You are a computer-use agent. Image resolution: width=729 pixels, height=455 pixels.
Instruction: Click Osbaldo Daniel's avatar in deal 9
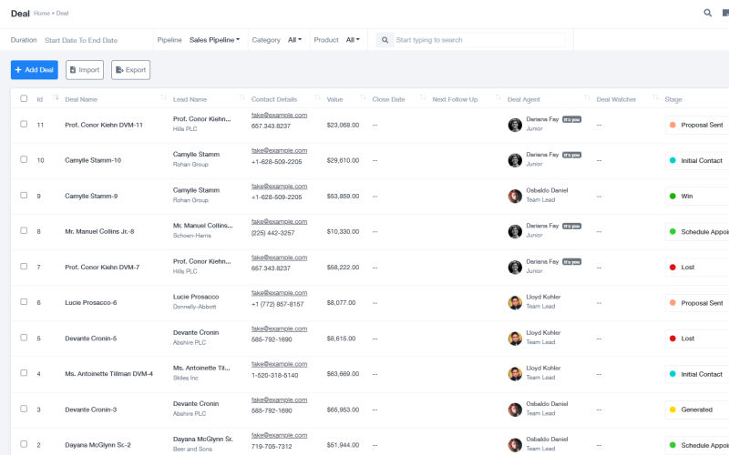click(515, 196)
